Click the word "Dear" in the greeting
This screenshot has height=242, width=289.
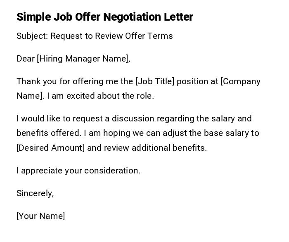[x=26, y=59]
